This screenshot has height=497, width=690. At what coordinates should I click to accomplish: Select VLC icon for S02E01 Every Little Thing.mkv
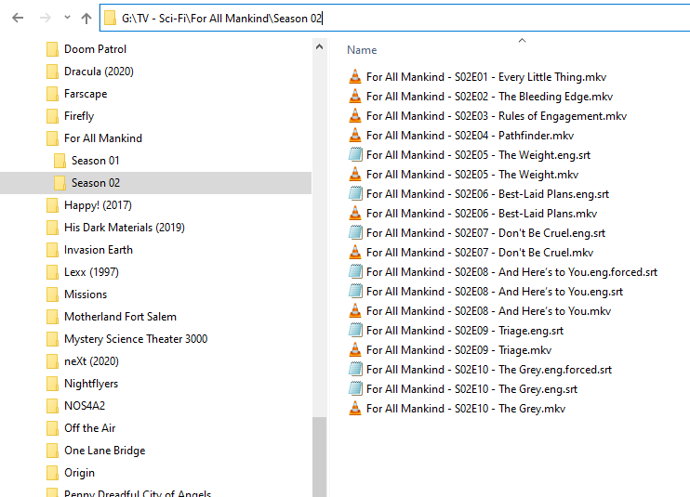pos(355,77)
